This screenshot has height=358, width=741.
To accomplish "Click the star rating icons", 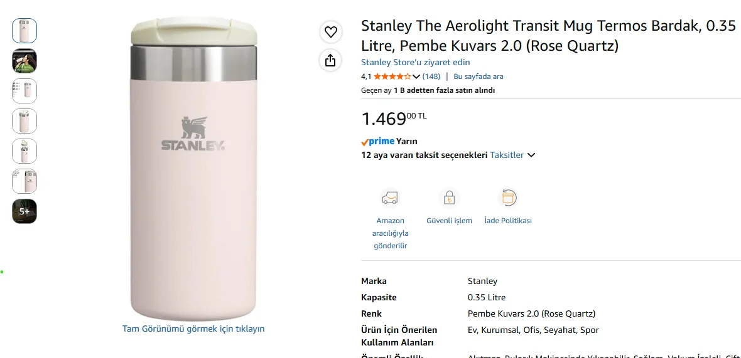I will [392, 76].
